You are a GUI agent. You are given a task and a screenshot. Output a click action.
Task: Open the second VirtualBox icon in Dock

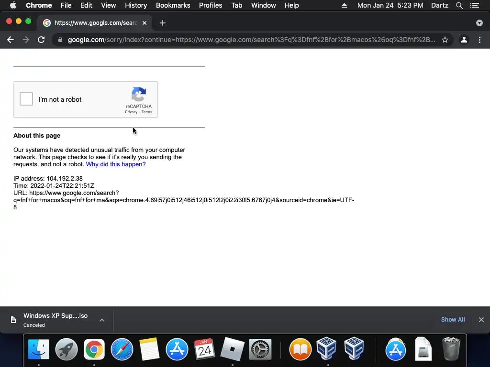(354, 348)
